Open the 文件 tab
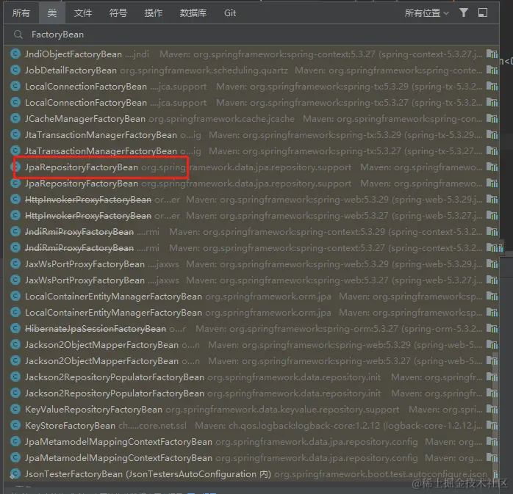Image resolution: width=513 pixels, height=494 pixels. coord(83,13)
